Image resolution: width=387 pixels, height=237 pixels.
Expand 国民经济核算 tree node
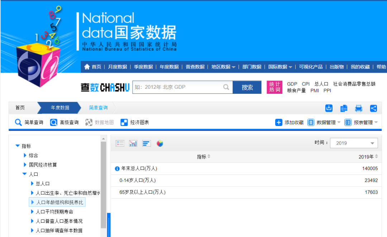click(25, 165)
